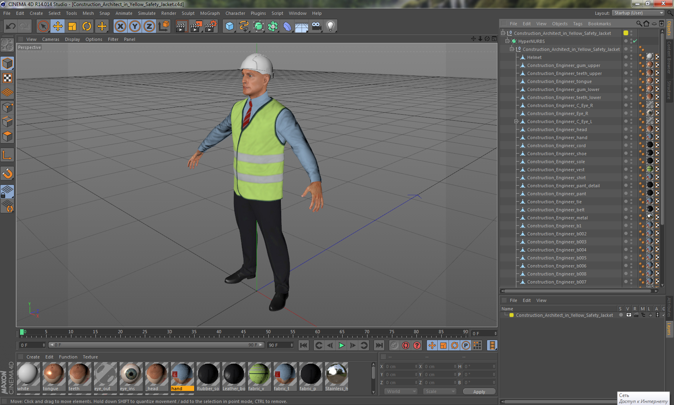Select the fabric_v green material swatch

(259, 377)
